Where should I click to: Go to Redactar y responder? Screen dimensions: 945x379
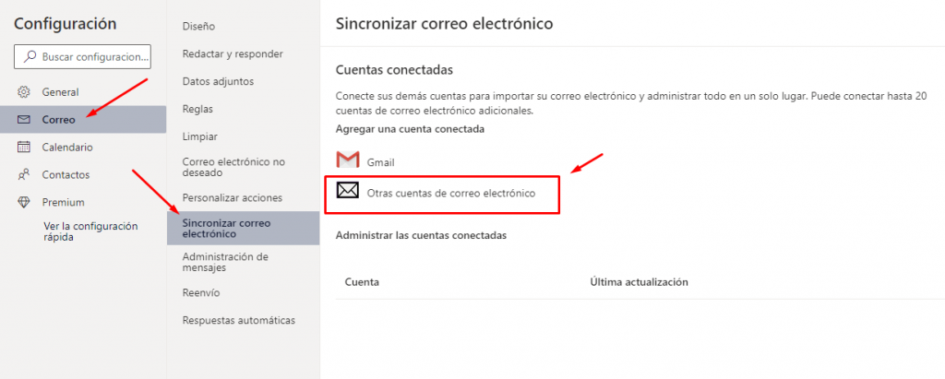click(x=233, y=53)
